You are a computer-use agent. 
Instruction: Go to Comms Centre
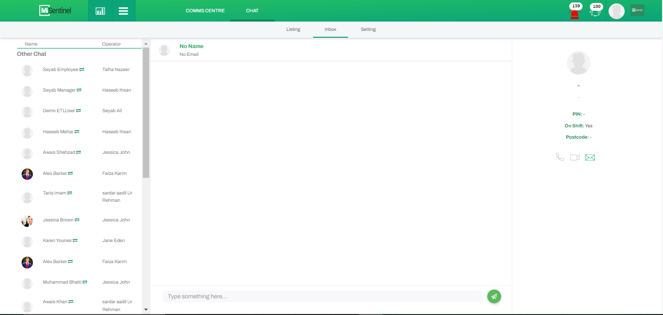point(205,11)
